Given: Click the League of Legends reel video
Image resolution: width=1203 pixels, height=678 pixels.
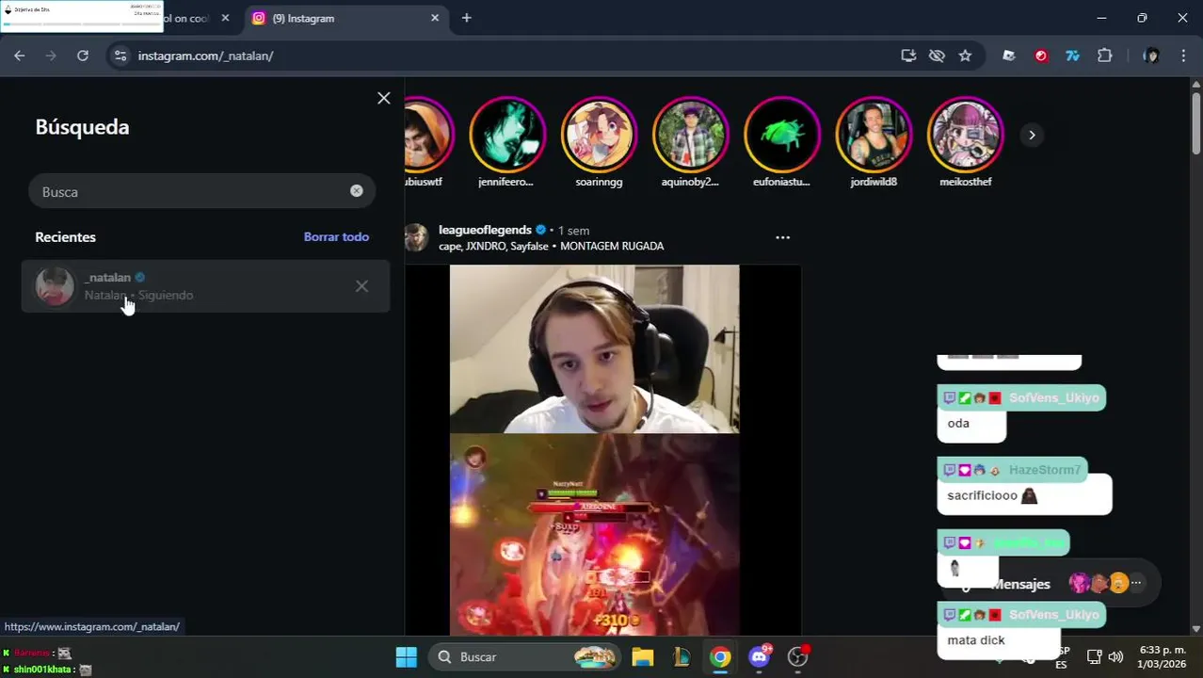Looking at the screenshot, I should coord(594,450).
